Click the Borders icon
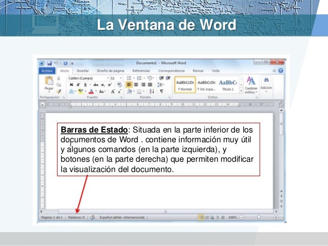Image resolution: width=328 pixels, height=246 pixels. coord(139,91)
